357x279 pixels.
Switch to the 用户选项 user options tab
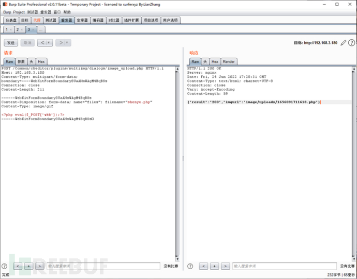(x=171, y=21)
